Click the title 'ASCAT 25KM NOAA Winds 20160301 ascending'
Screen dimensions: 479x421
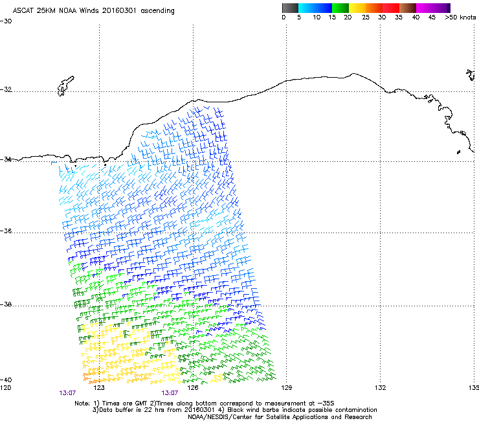93,10
